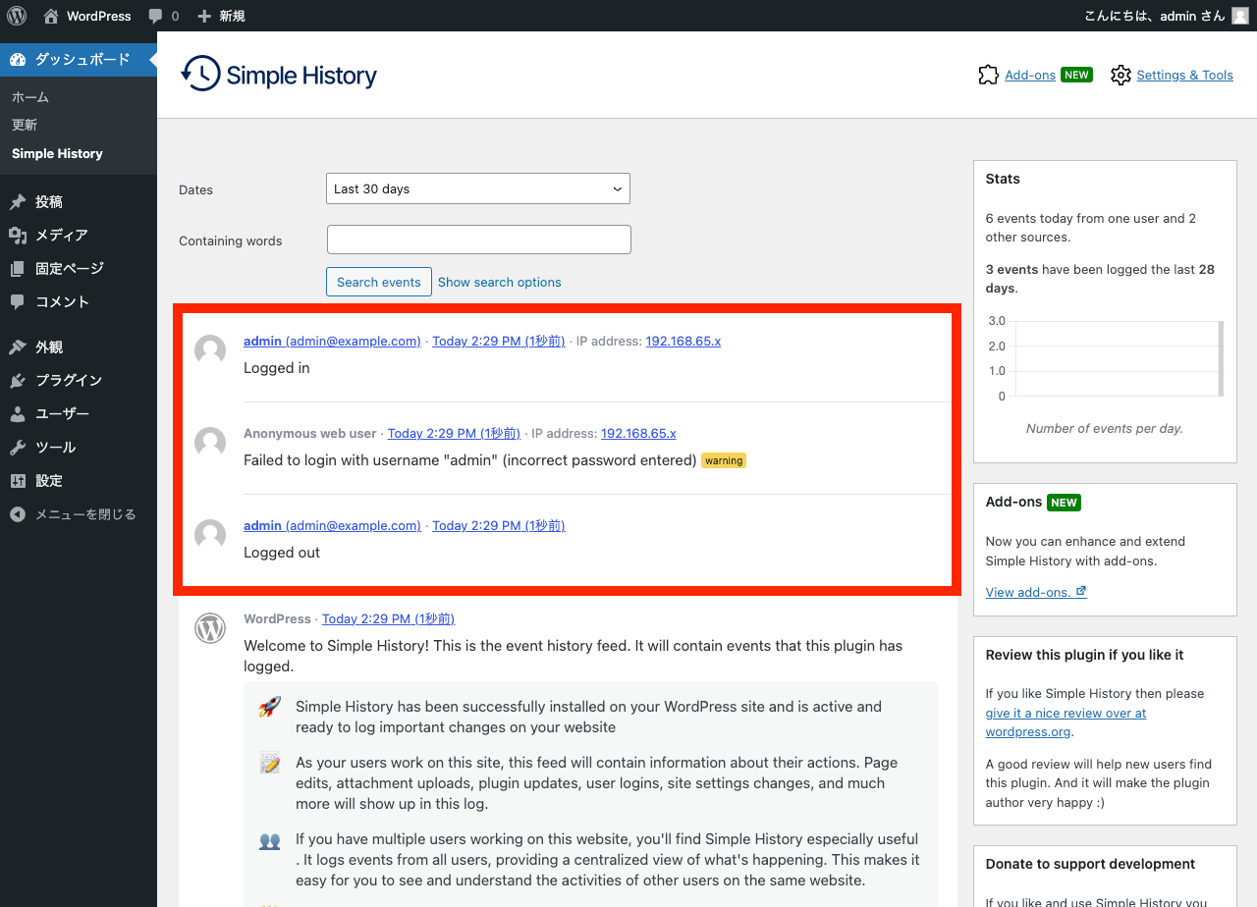
Task: Click the WordPress logo in admin bar
Action: [x=17, y=16]
